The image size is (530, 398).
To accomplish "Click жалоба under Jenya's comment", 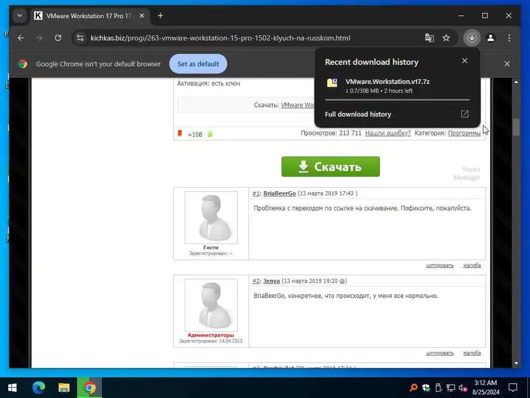I will (x=472, y=353).
